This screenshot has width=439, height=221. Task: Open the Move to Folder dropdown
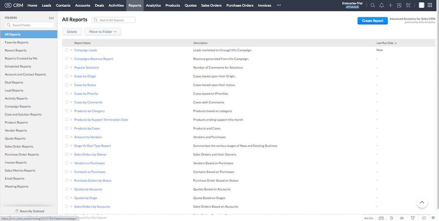102,32
